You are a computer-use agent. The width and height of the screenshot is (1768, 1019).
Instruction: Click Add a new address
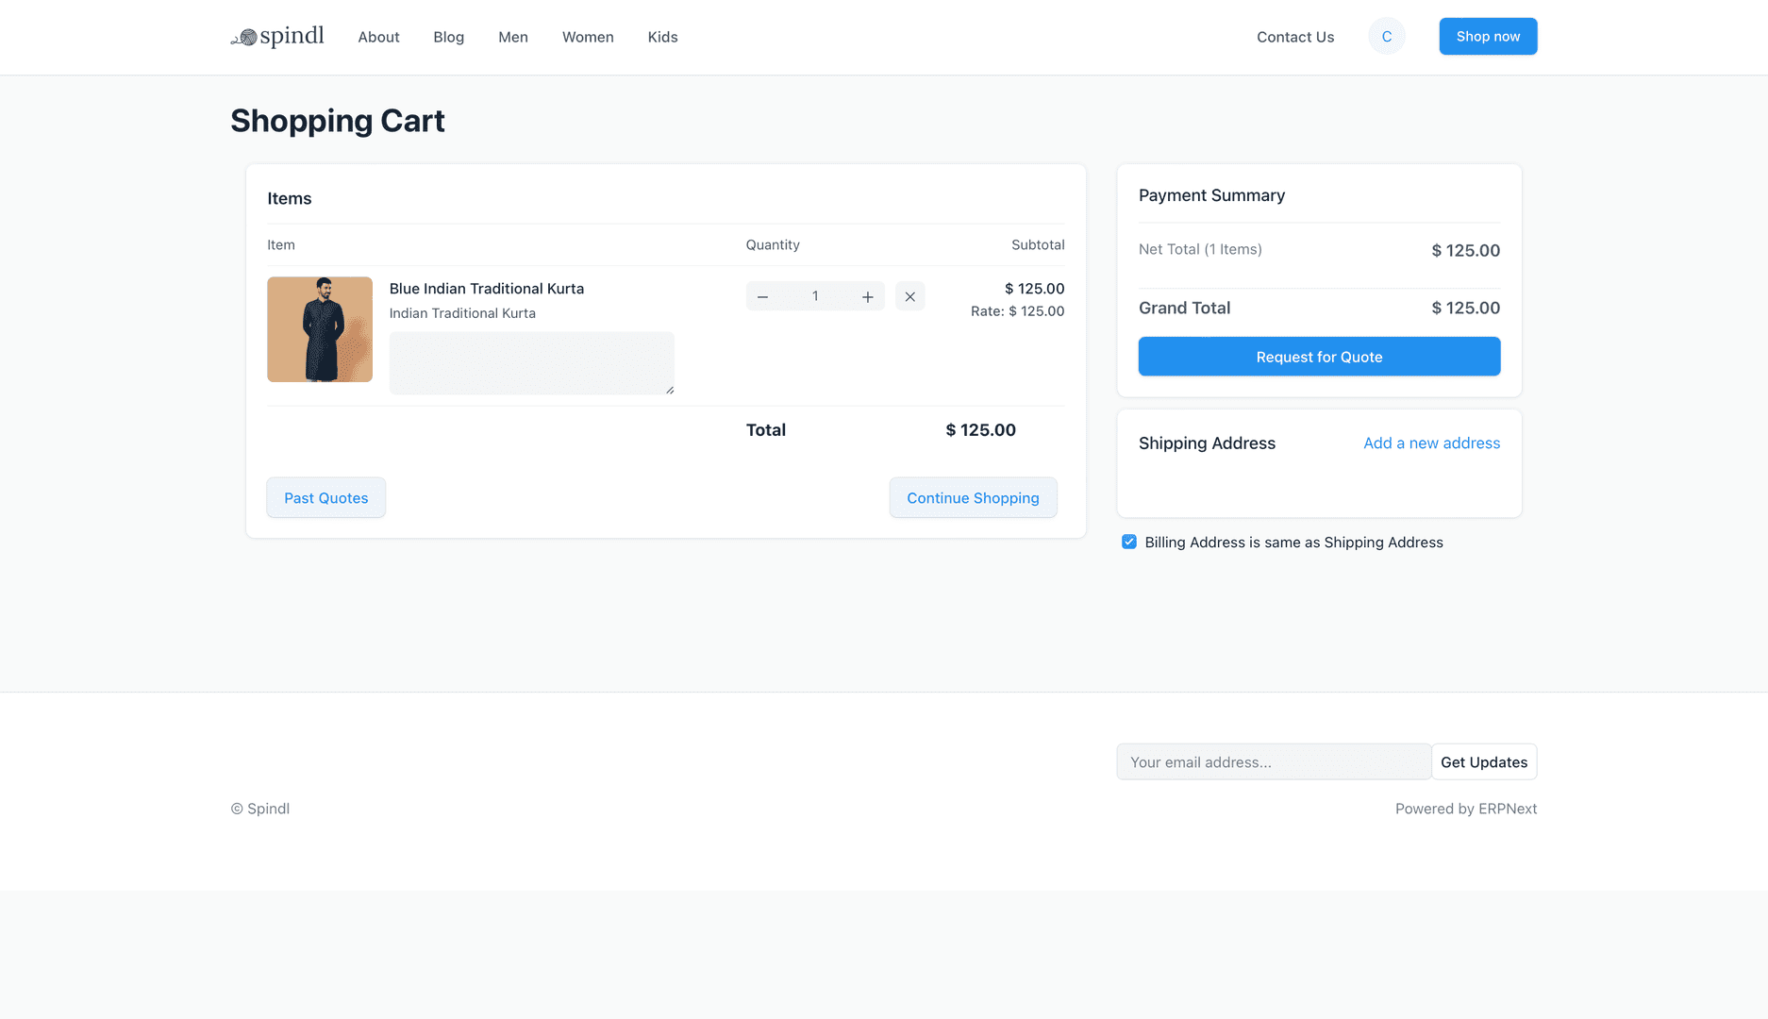pos(1431,443)
